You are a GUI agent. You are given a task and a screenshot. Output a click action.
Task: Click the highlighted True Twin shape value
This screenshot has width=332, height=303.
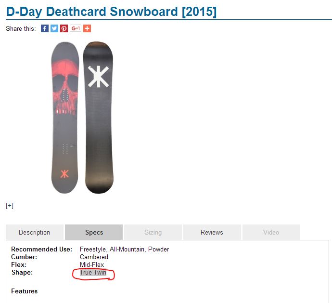click(93, 273)
